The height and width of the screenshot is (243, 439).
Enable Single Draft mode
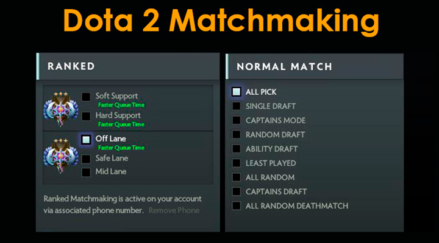pos(237,106)
